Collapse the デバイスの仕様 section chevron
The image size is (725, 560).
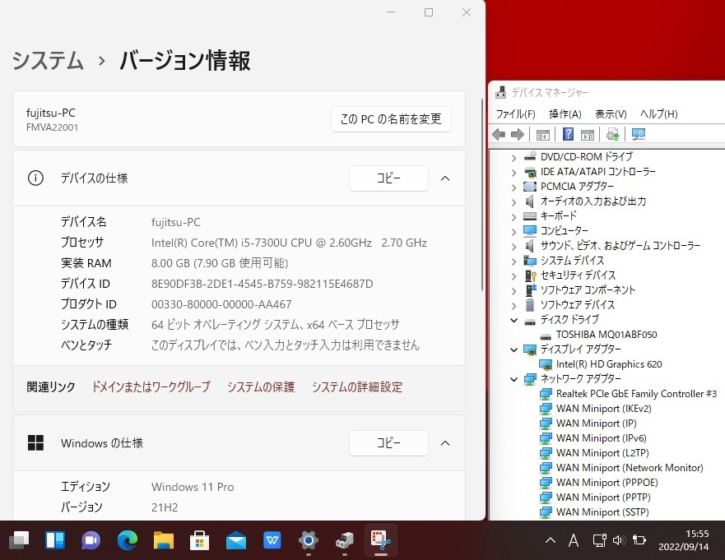pos(445,178)
